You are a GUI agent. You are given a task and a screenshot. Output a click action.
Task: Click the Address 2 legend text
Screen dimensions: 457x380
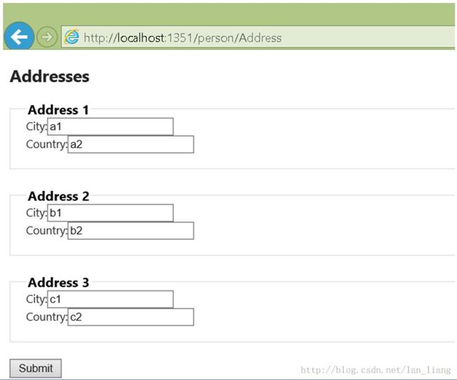click(58, 196)
